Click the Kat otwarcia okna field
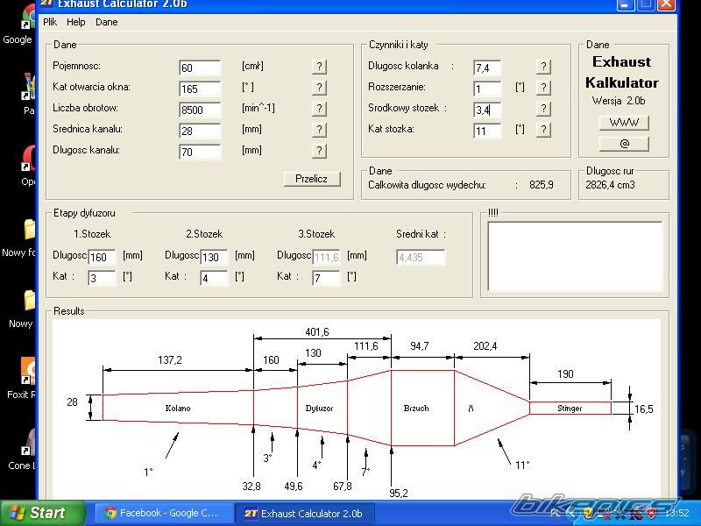 200,89
